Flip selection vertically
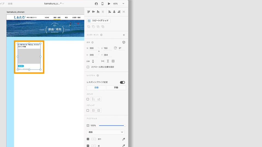 tap(93, 61)
